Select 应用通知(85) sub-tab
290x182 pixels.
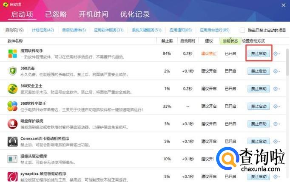coord(181,30)
